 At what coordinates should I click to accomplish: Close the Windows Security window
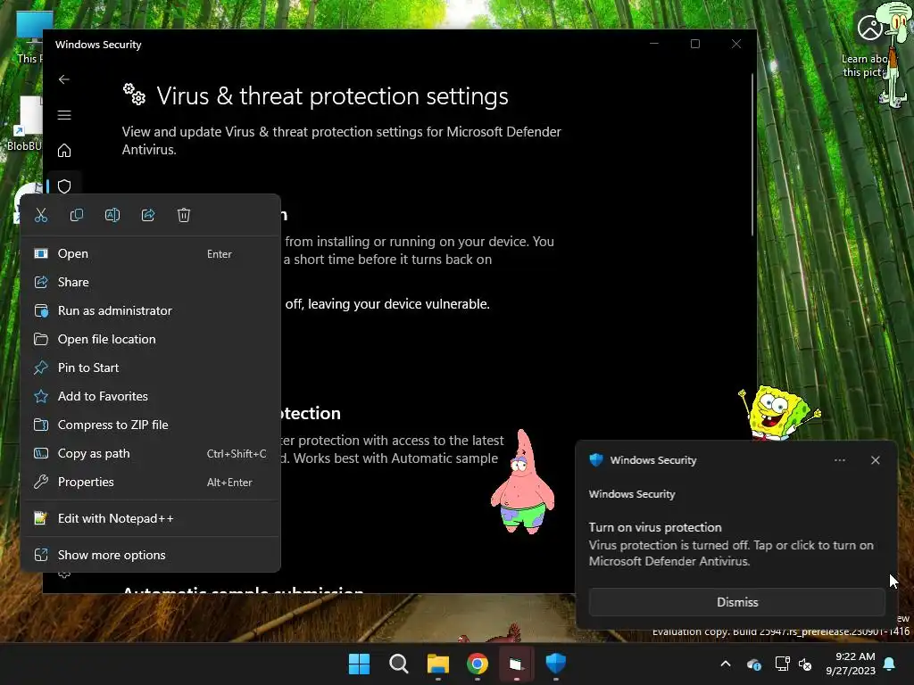coord(736,44)
